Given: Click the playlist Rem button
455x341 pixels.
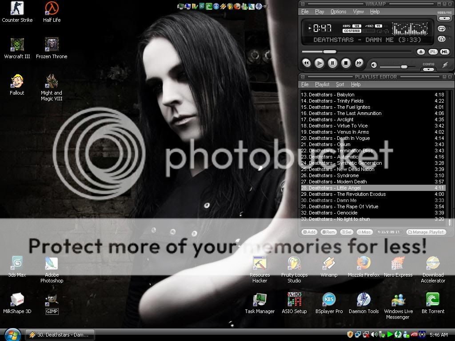Looking at the screenshot, I should [x=328, y=232].
